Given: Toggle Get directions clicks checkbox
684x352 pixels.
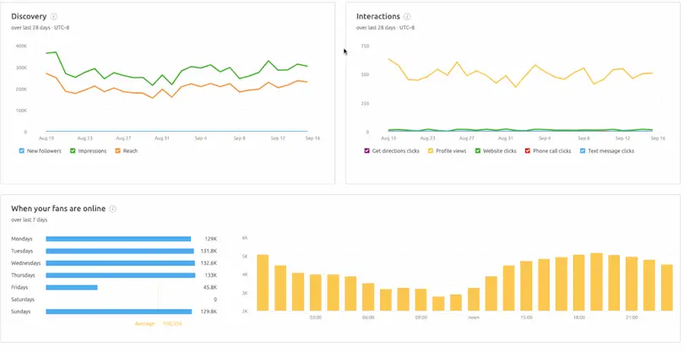Looking at the screenshot, I should point(366,151).
